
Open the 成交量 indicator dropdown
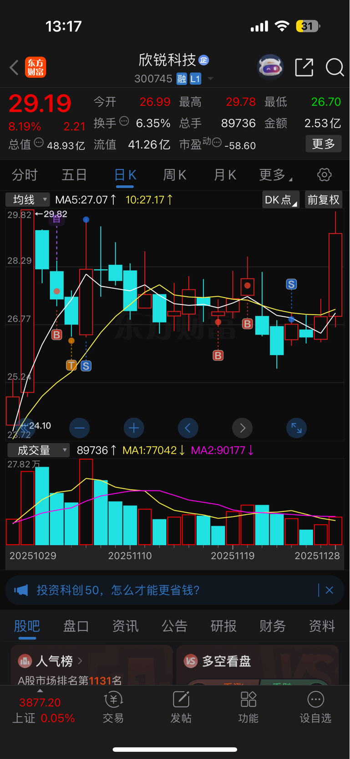coord(38,450)
